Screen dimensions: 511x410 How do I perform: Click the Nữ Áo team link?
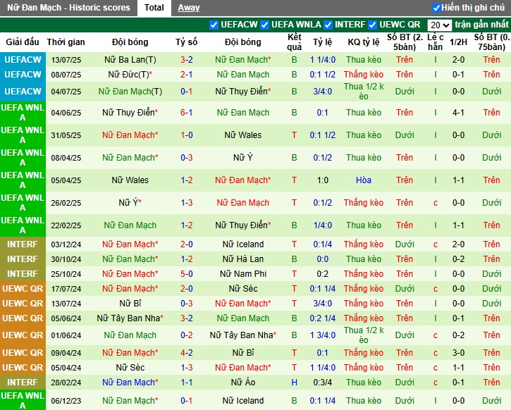pos(242,383)
